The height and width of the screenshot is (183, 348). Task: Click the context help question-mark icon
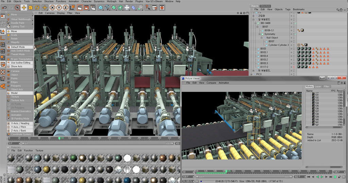coord(147,7)
